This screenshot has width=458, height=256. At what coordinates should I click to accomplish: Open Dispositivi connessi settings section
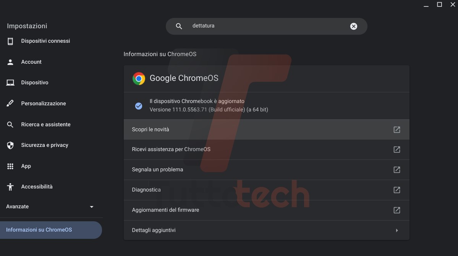[45, 41]
